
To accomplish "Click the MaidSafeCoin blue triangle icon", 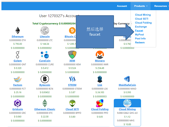I will (127, 79).
